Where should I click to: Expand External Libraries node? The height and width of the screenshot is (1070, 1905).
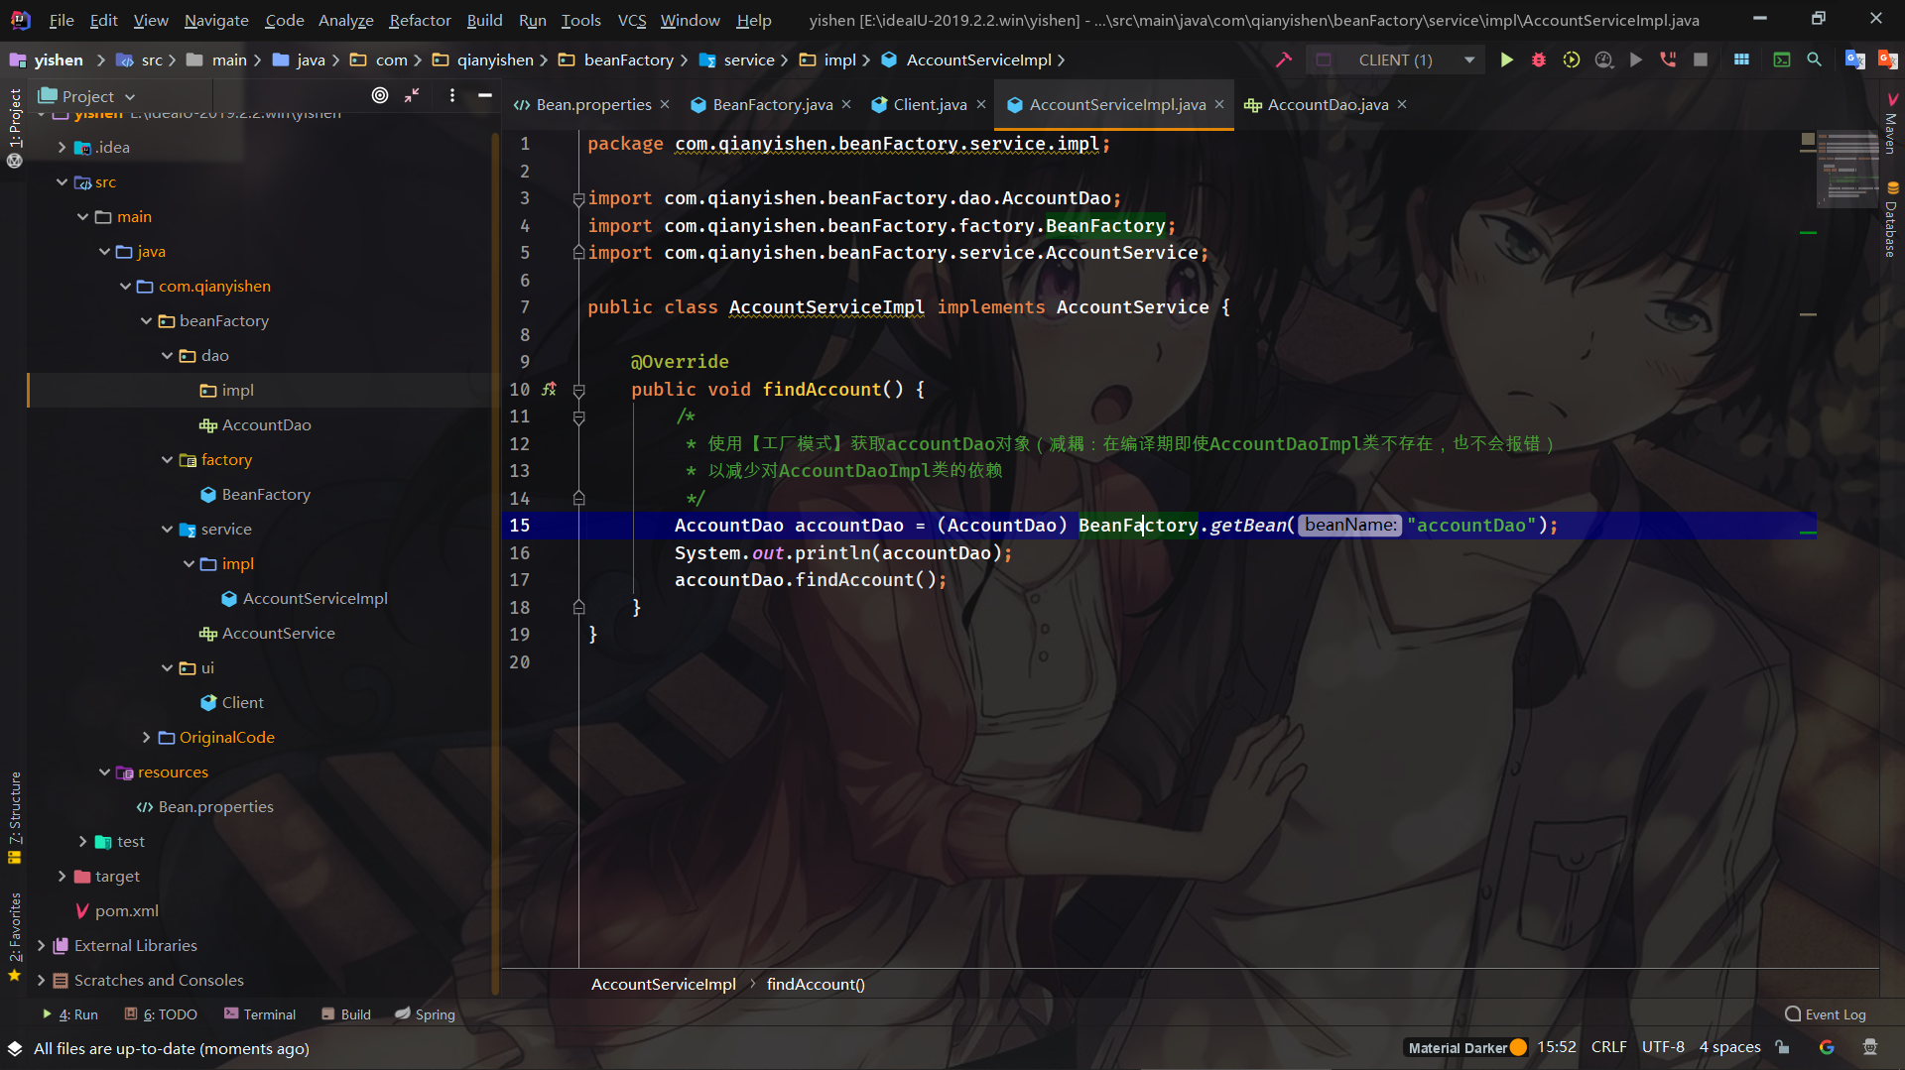coord(41,945)
